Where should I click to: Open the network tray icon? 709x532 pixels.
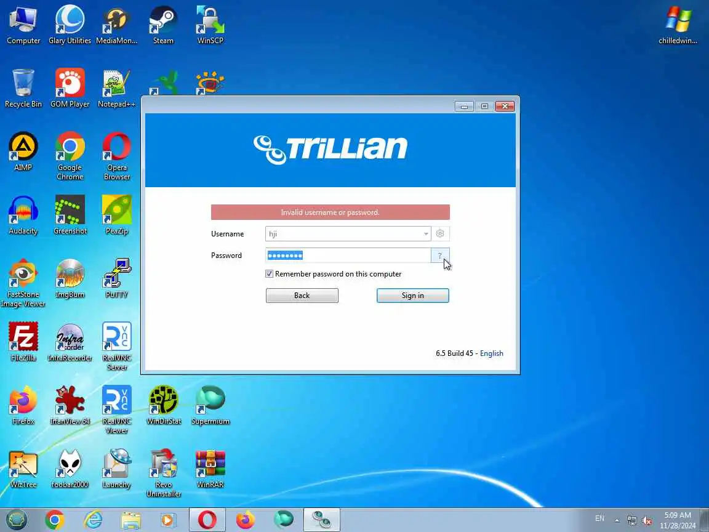click(632, 520)
